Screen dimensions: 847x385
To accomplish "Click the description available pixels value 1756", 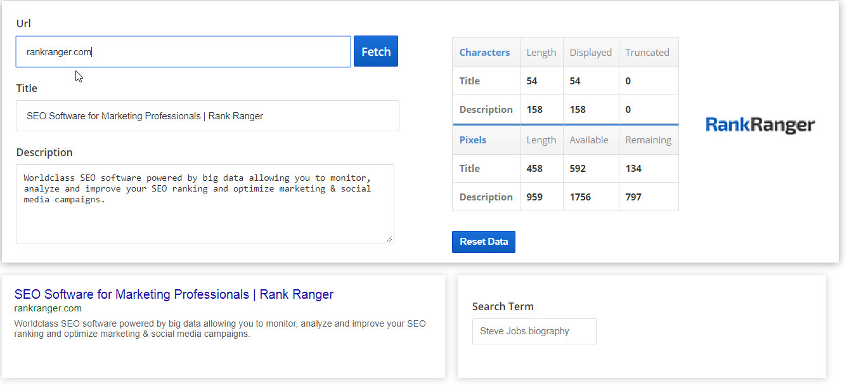I will (x=580, y=197).
